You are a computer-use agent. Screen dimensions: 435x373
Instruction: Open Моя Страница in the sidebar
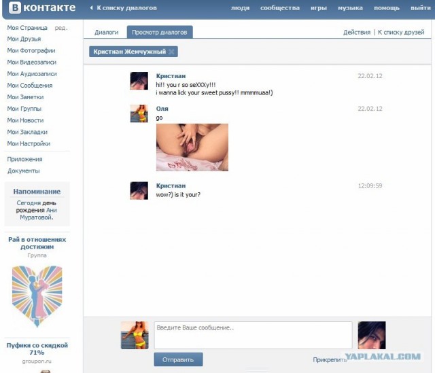point(27,28)
